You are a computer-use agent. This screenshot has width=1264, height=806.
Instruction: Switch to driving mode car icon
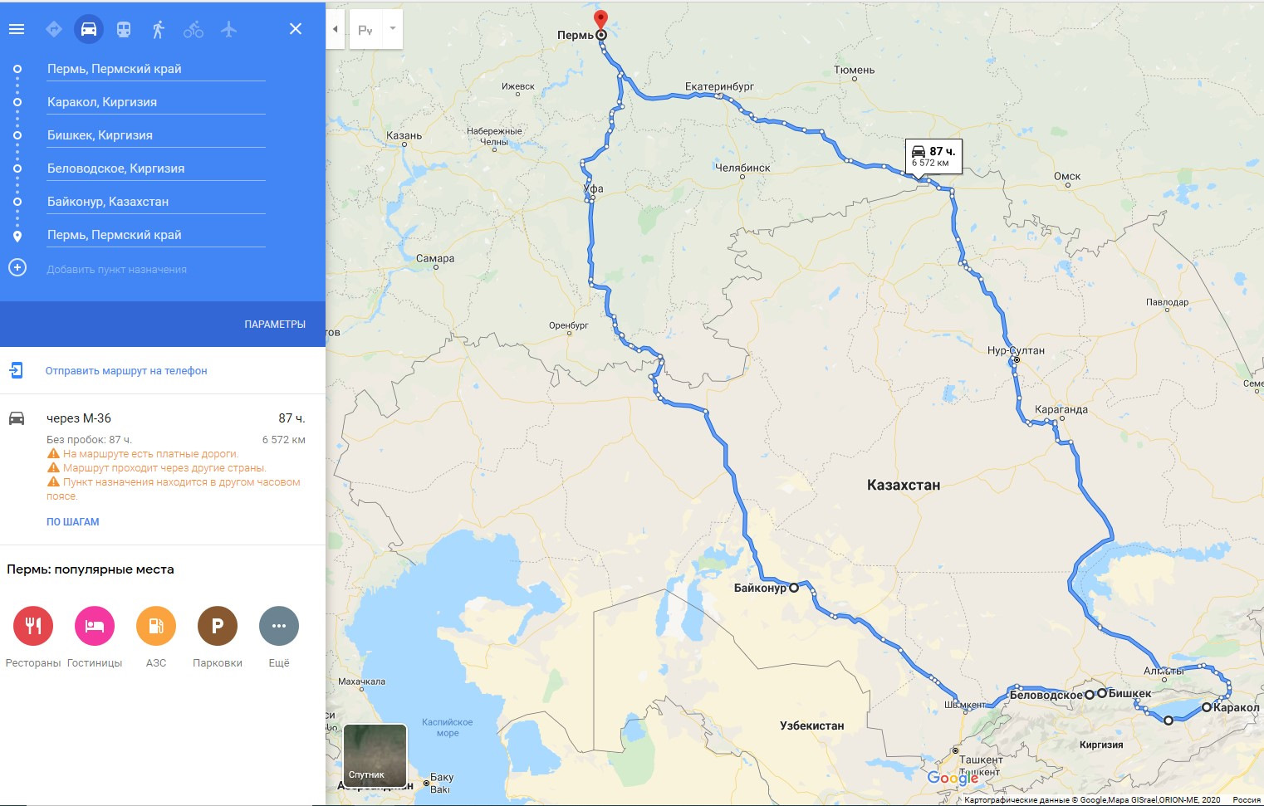(x=89, y=29)
